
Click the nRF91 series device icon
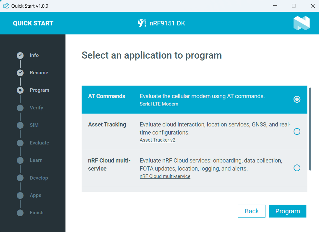142,23
